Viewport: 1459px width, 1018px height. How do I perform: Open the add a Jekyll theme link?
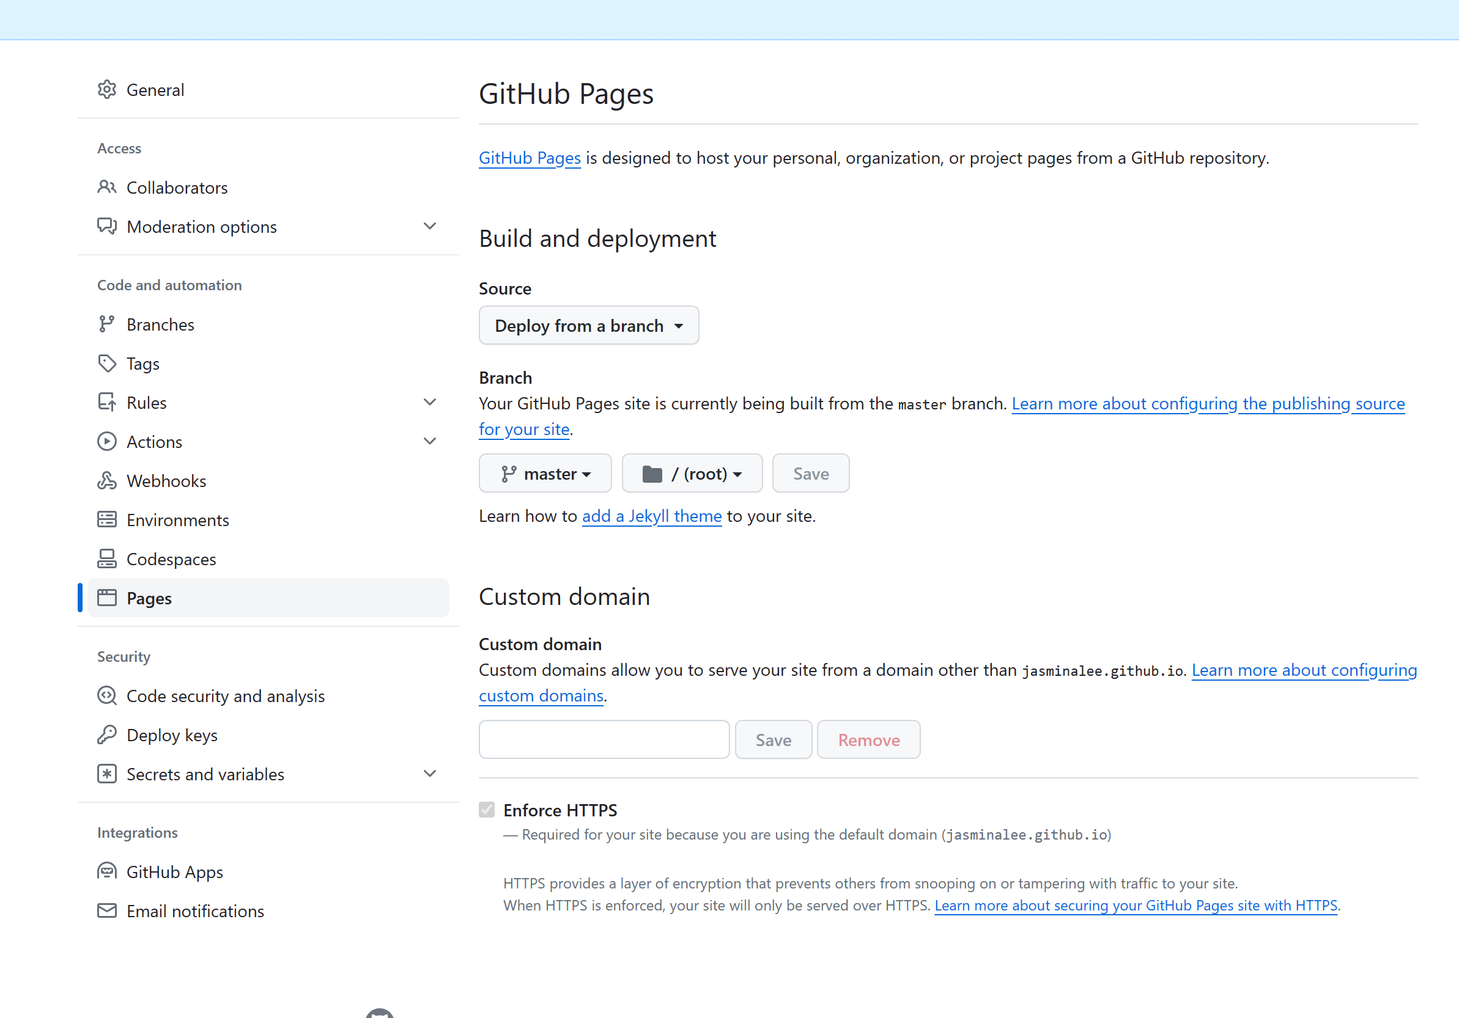pos(652,516)
